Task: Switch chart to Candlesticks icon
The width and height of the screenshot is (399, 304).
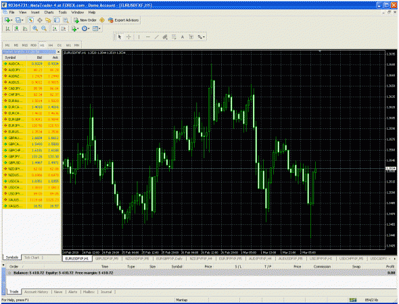Action: click(16, 29)
